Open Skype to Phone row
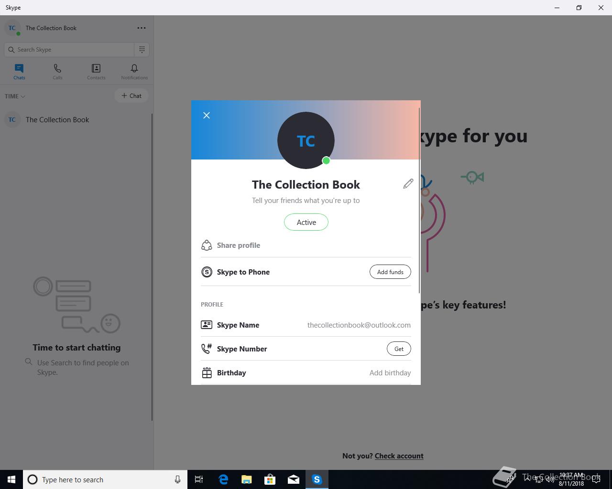This screenshot has height=489, width=612. click(306, 272)
